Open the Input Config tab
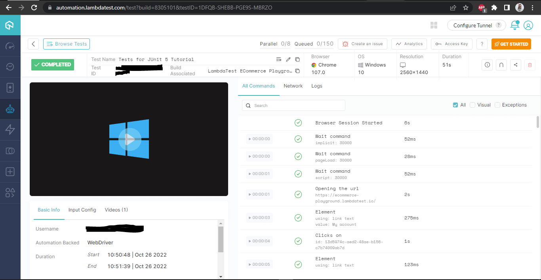 pos(82,210)
